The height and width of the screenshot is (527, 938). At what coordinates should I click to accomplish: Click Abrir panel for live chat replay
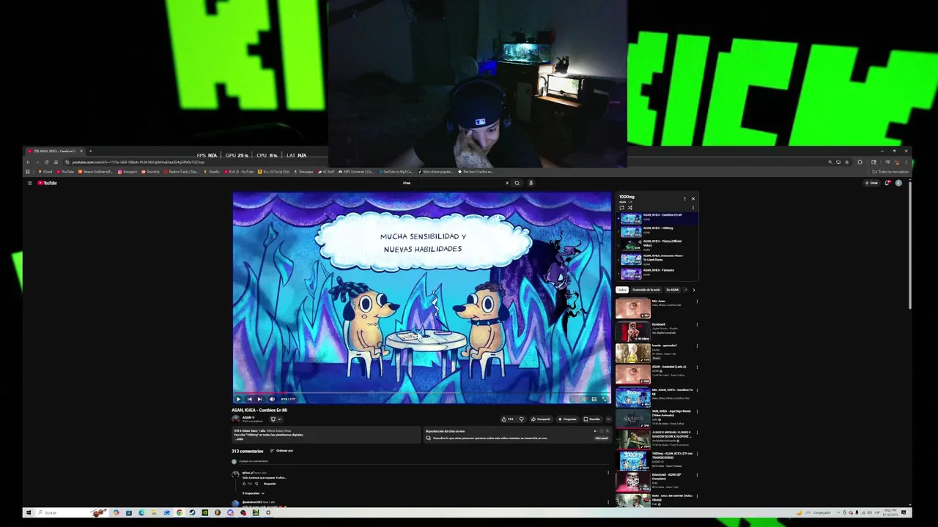click(x=602, y=438)
